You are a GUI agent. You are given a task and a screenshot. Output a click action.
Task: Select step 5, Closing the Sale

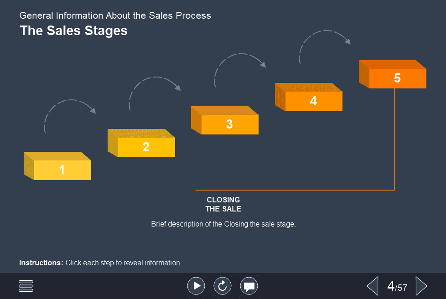pyautogui.click(x=393, y=75)
